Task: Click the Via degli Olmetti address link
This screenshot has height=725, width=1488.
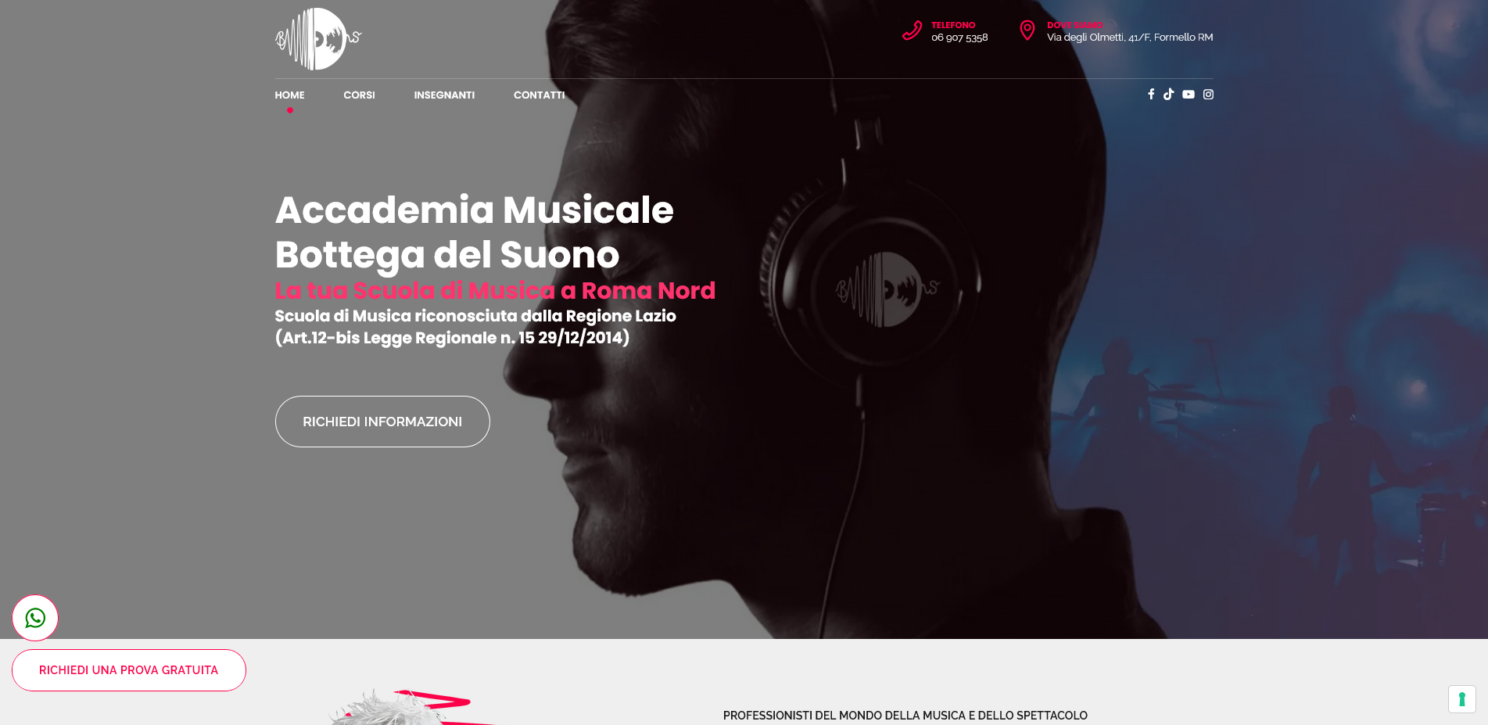Action: [1130, 38]
